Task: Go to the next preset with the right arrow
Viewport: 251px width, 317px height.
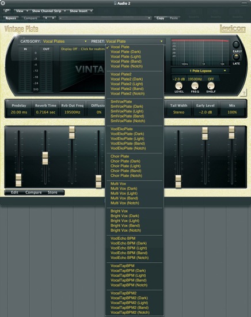Action: 53,18
